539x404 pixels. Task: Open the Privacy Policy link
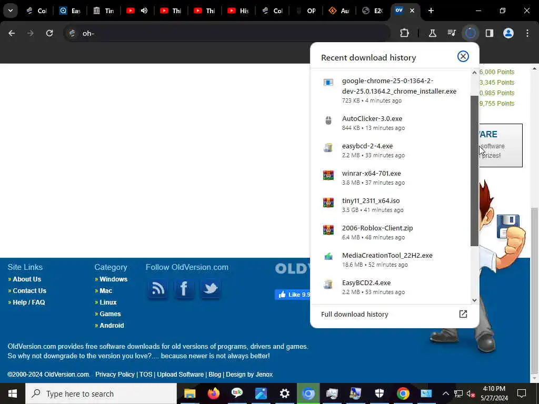(115, 375)
